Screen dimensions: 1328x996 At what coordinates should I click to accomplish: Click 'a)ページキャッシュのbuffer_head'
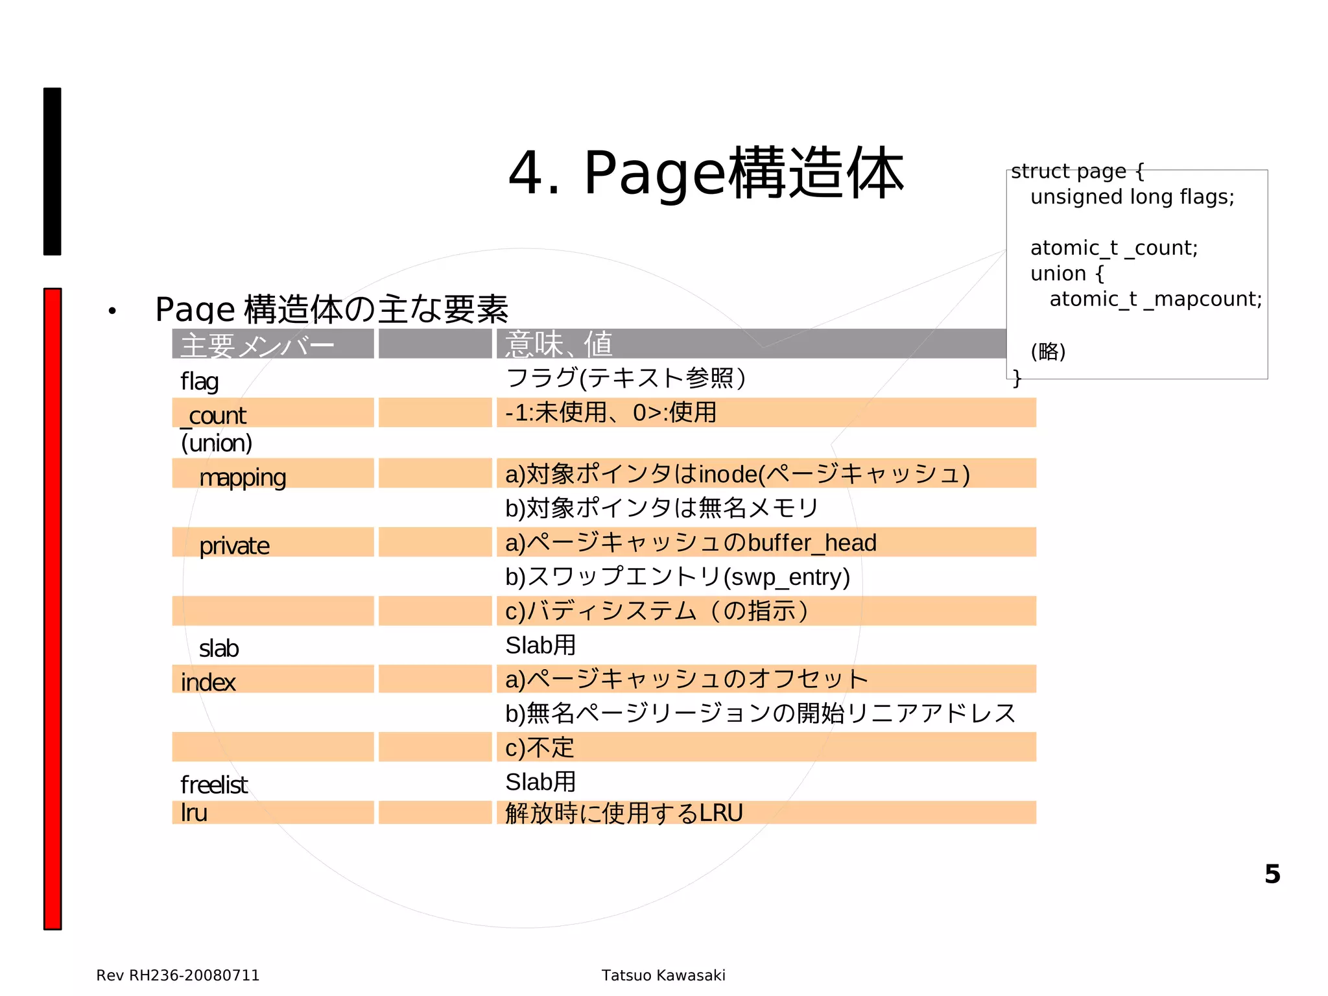(x=691, y=543)
